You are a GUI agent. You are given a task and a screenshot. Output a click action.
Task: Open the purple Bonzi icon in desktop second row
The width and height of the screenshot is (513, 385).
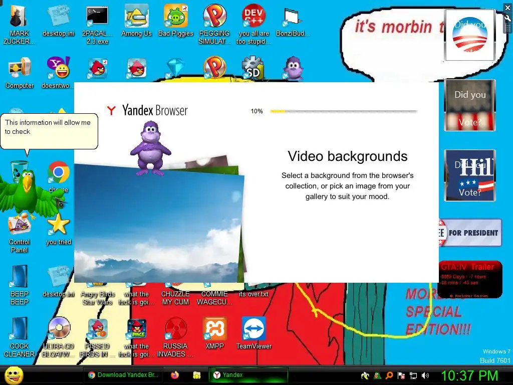[293, 68]
